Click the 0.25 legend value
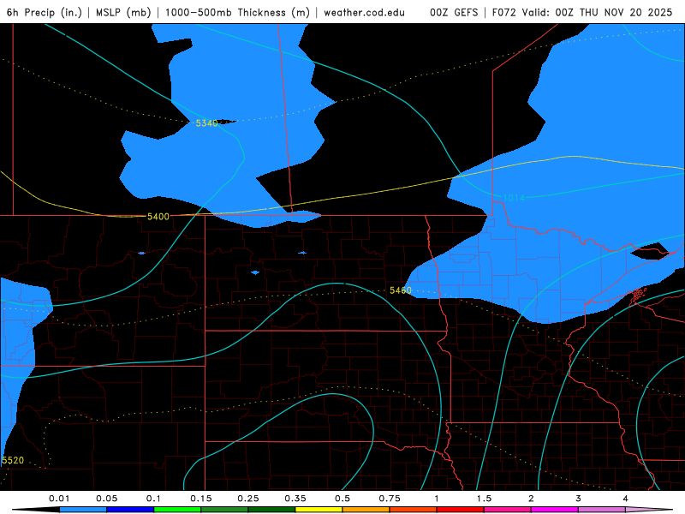Viewport: 685px width, 514px height. pos(248,499)
